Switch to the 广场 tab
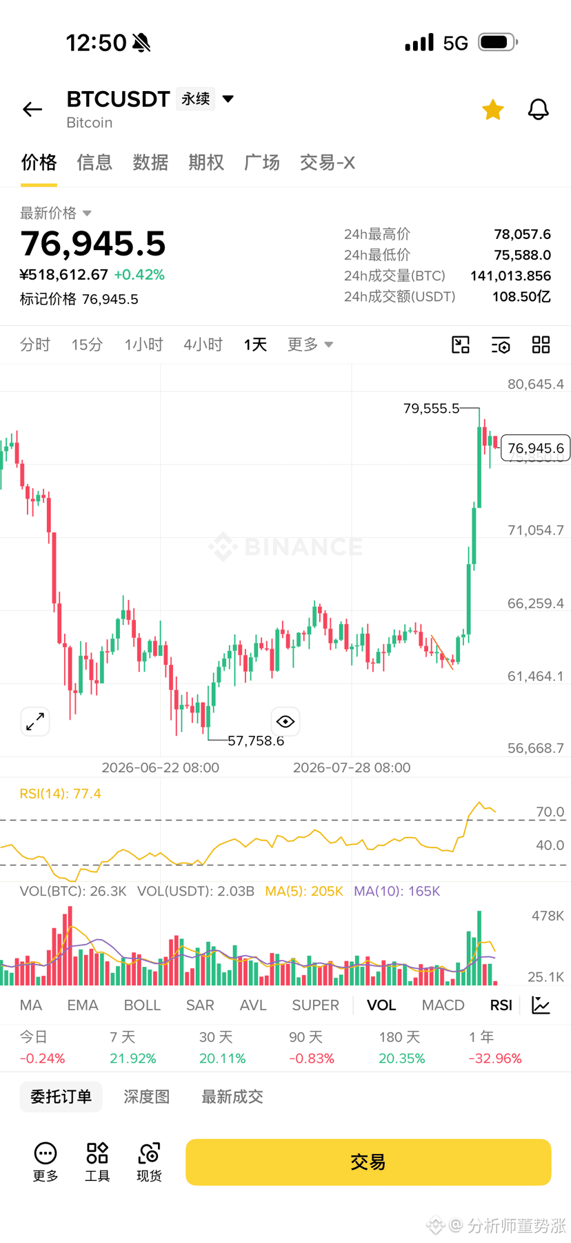The image size is (571, 1243). click(x=262, y=162)
